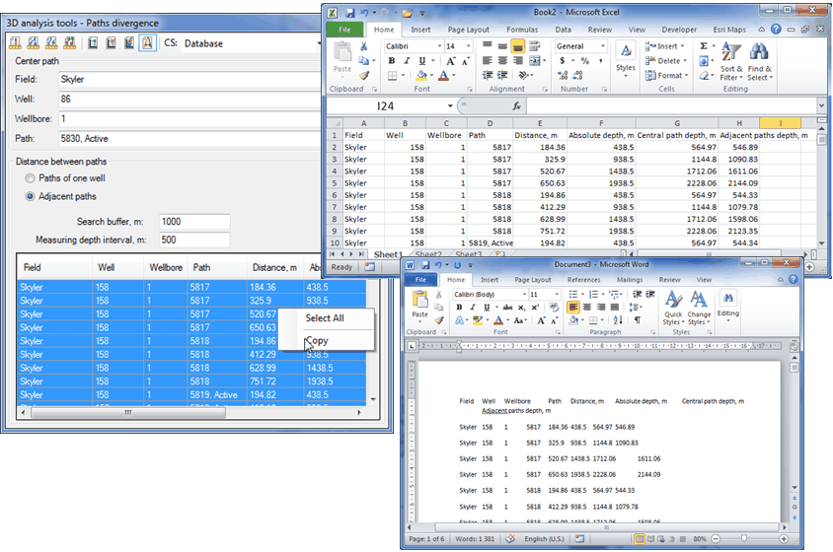Click Save icon in Excel title bar

(350, 12)
